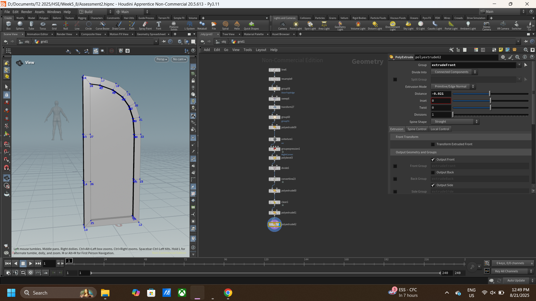The height and width of the screenshot is (301, 536).
Task: Enable the Output Back checkbox
Action: (433, 173)
